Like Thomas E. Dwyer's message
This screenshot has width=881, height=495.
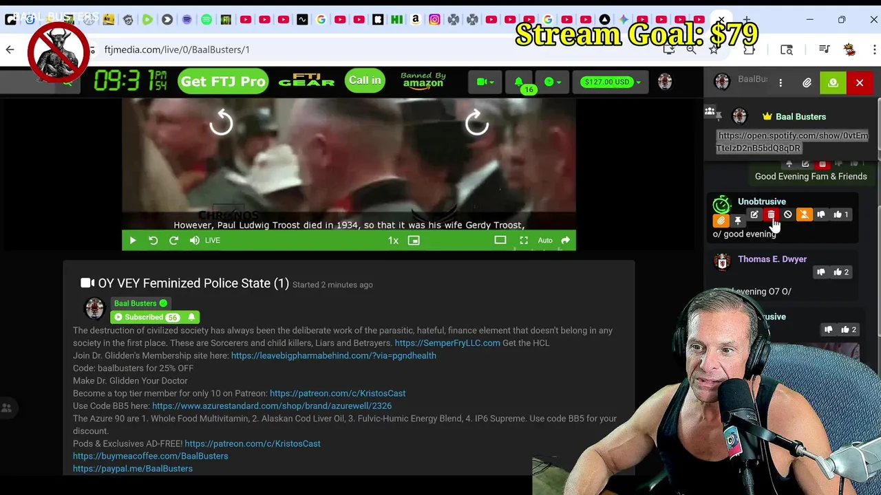[841, 272]
